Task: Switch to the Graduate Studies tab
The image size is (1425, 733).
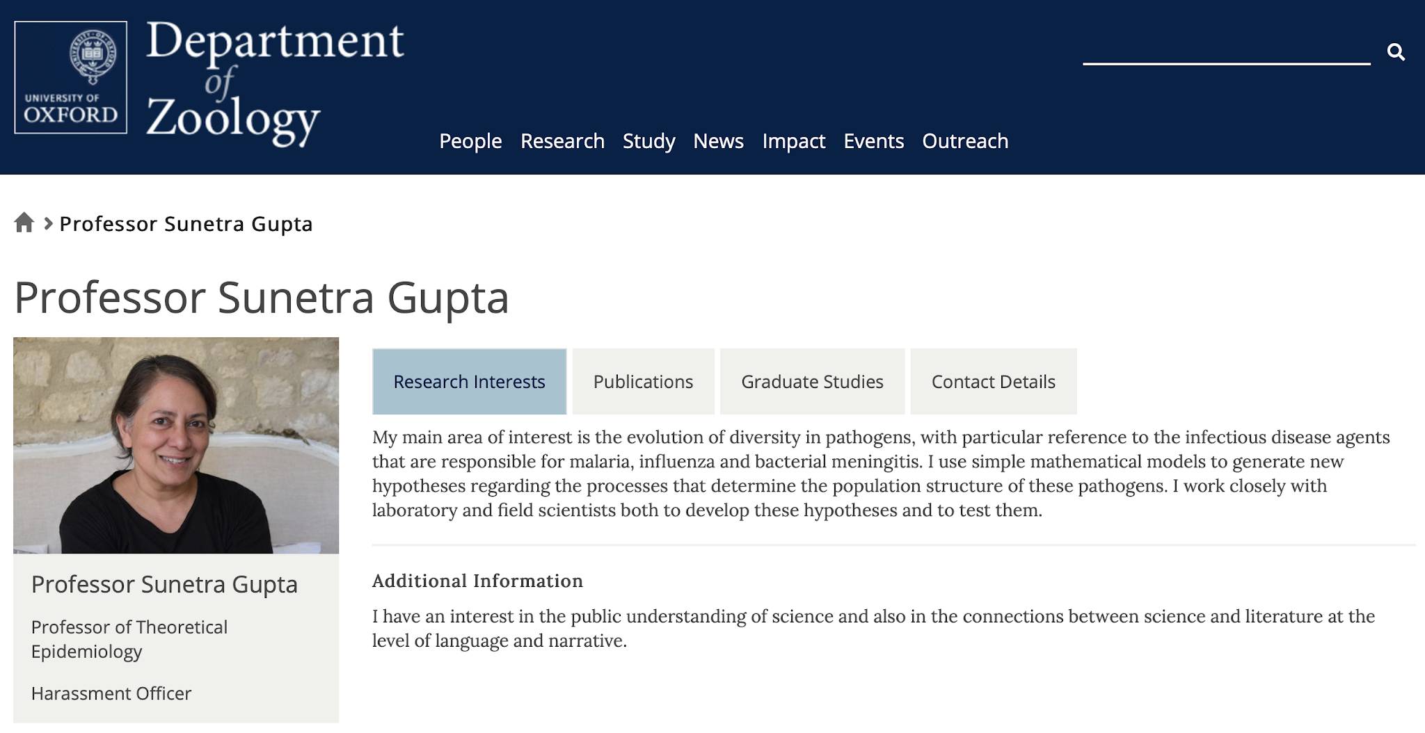Action: [x=812, y=382]
